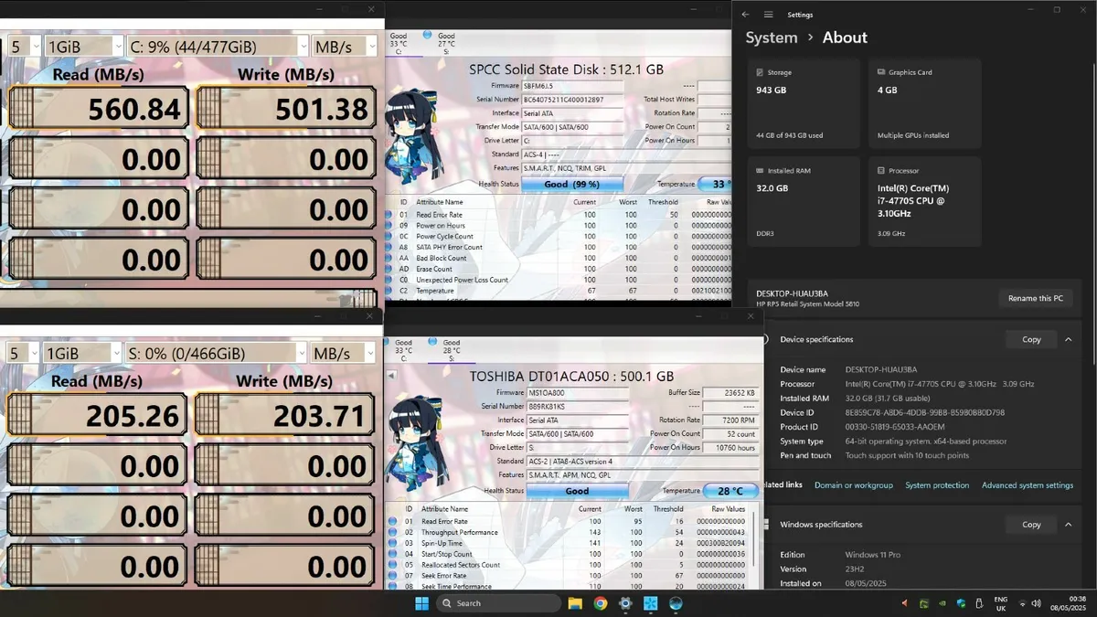1097x617 pixels.
Task: Click the status orb for Reallocated Sectors Count
Action: tap(393, 565)
